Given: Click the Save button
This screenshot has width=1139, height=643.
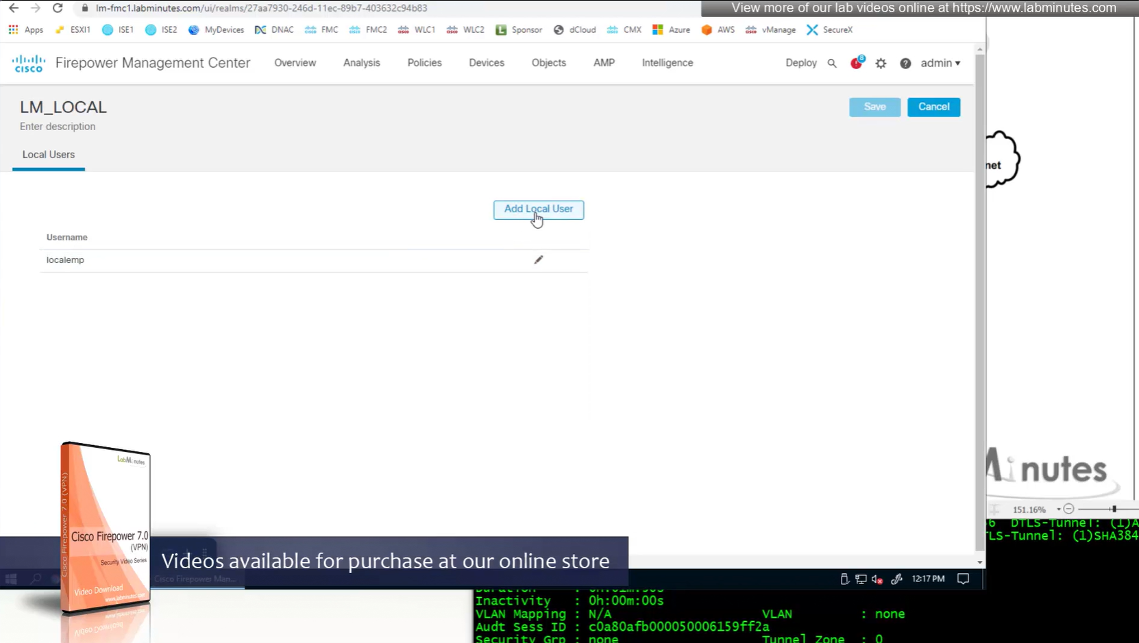Looking at the screenshot, I should (874, 107).
